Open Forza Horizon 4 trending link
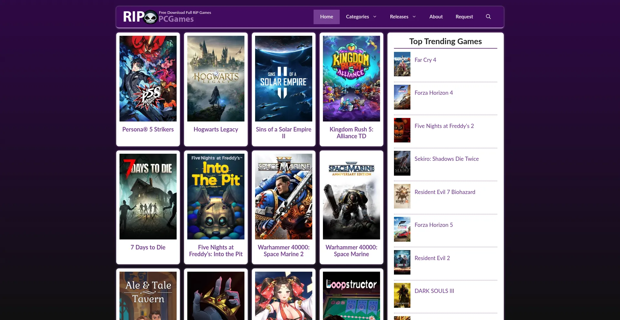The height and width of the screenshot is (320, 620). pyautogui.click(x=434, y=93)
